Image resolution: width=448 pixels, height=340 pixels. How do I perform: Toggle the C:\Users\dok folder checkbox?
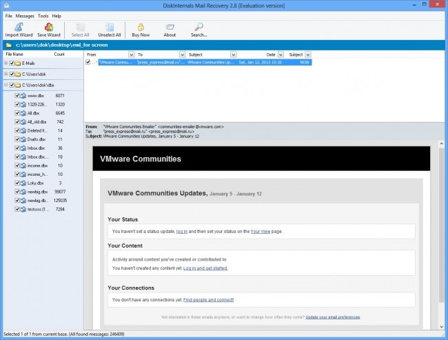12,74
